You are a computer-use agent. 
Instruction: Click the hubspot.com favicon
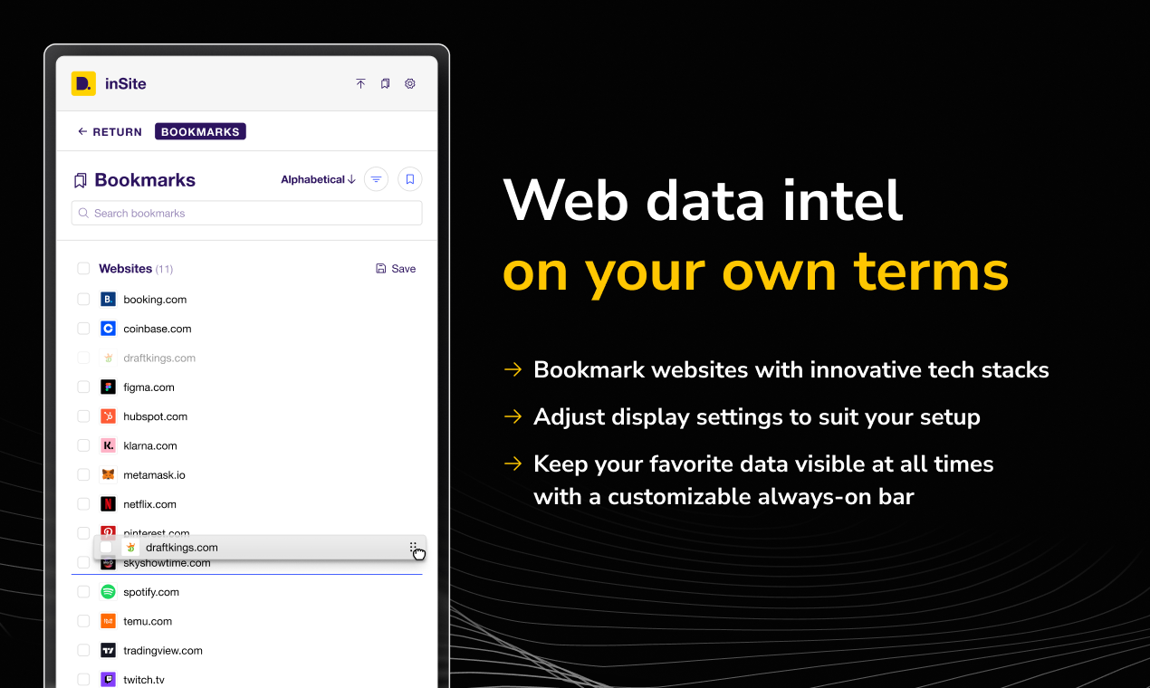(108, 416)
